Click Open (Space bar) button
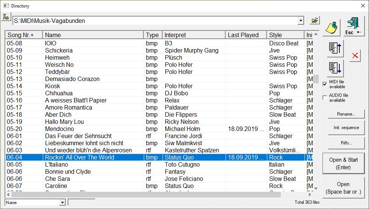This screenshot has width=369, height=209. (x=343, y=188)
